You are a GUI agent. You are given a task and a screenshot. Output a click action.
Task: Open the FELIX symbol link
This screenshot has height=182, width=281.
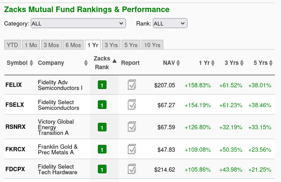tap(13, 85)
